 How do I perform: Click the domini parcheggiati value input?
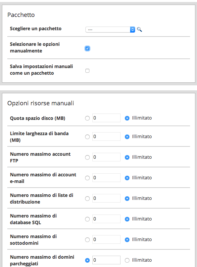(x=106, y=260)
